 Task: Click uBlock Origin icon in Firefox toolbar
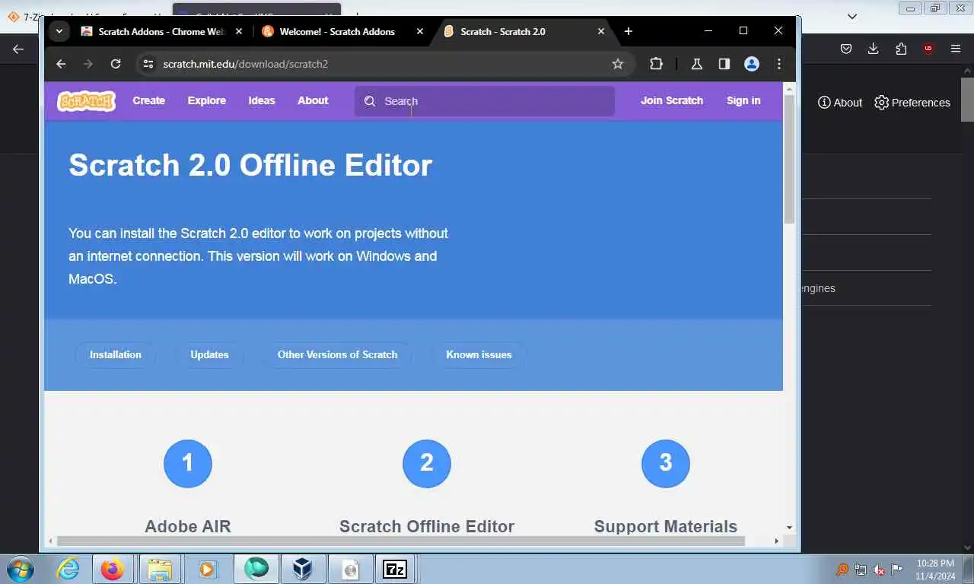[x=928, y=49]
